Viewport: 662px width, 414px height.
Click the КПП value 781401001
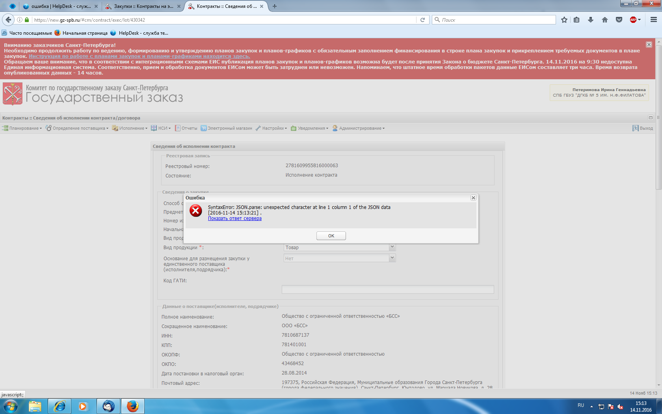pyautogui.click(x=294, y=345)
